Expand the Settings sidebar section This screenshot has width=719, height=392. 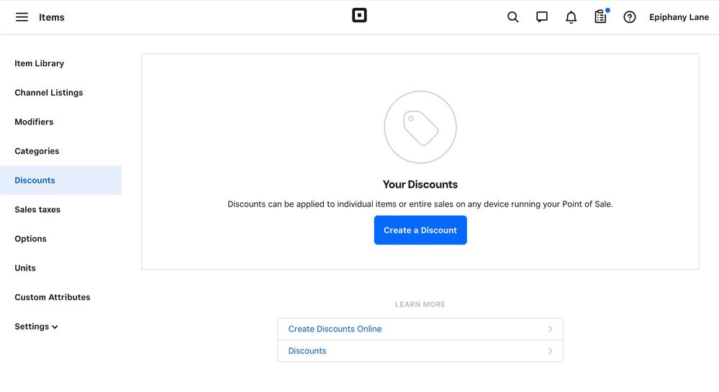(36, 327)
